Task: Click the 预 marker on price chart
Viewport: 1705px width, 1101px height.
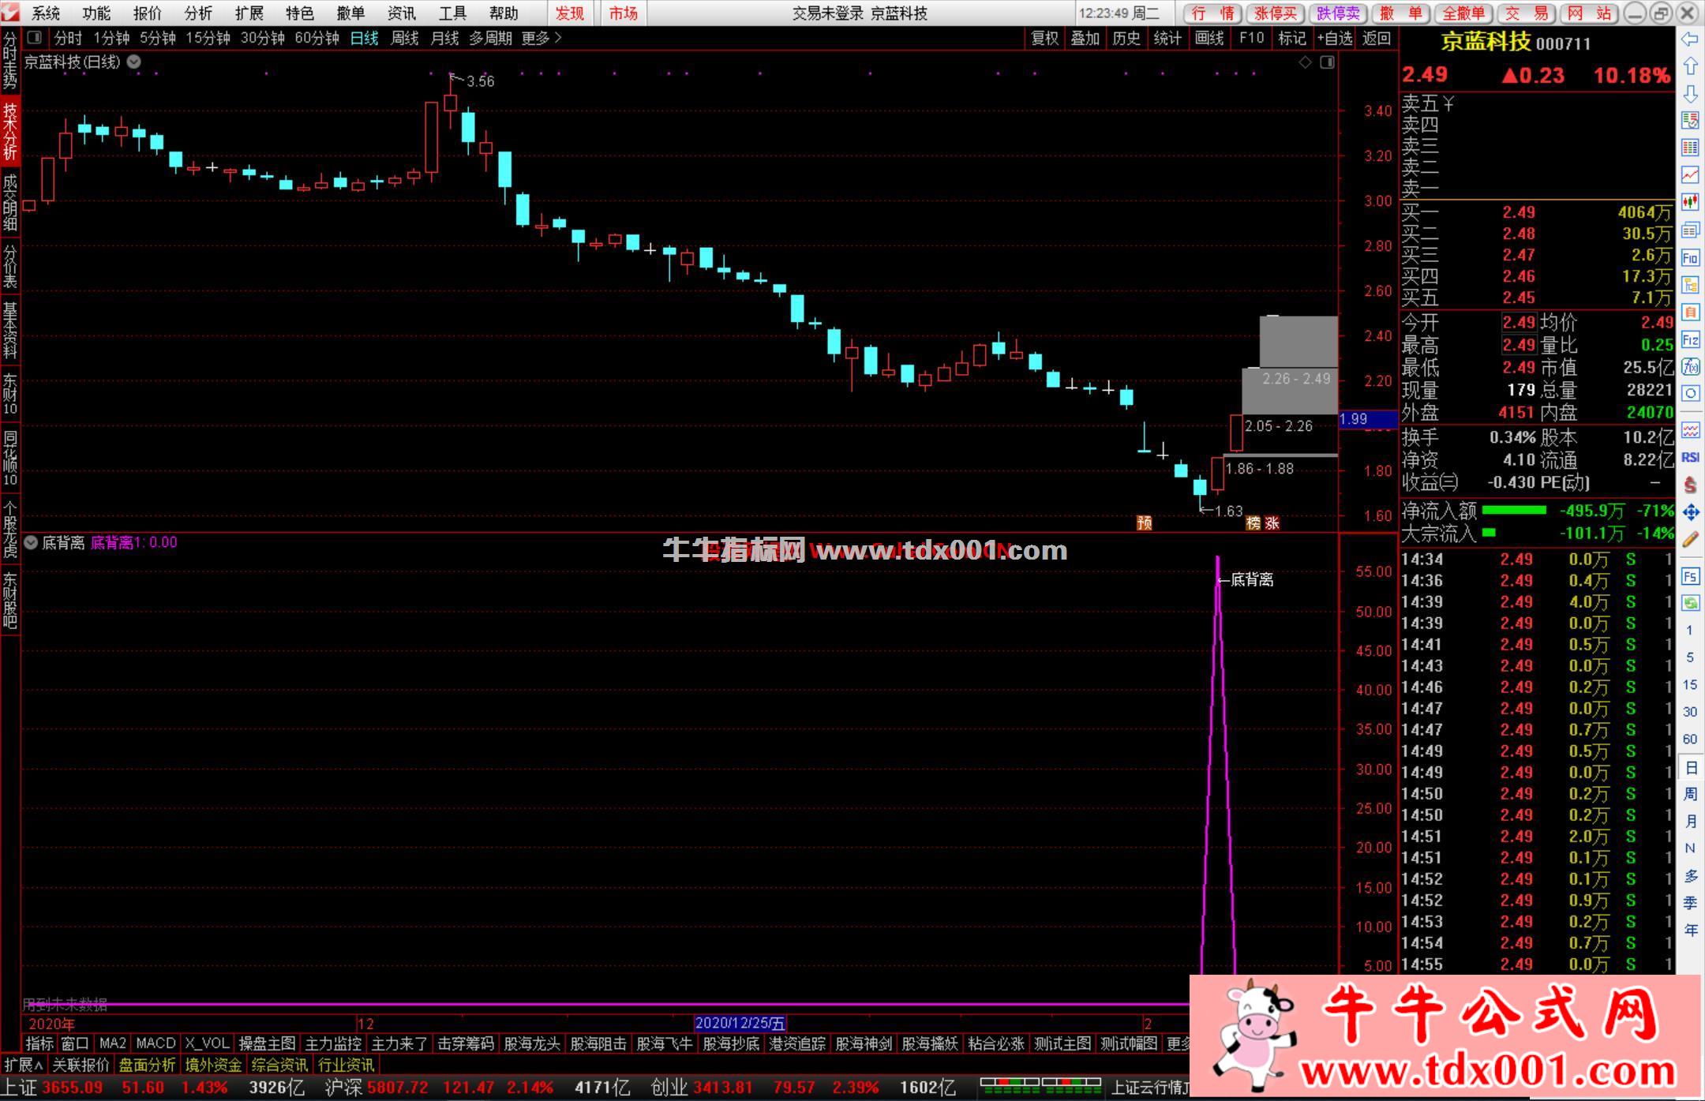Action: (1144, 522)
